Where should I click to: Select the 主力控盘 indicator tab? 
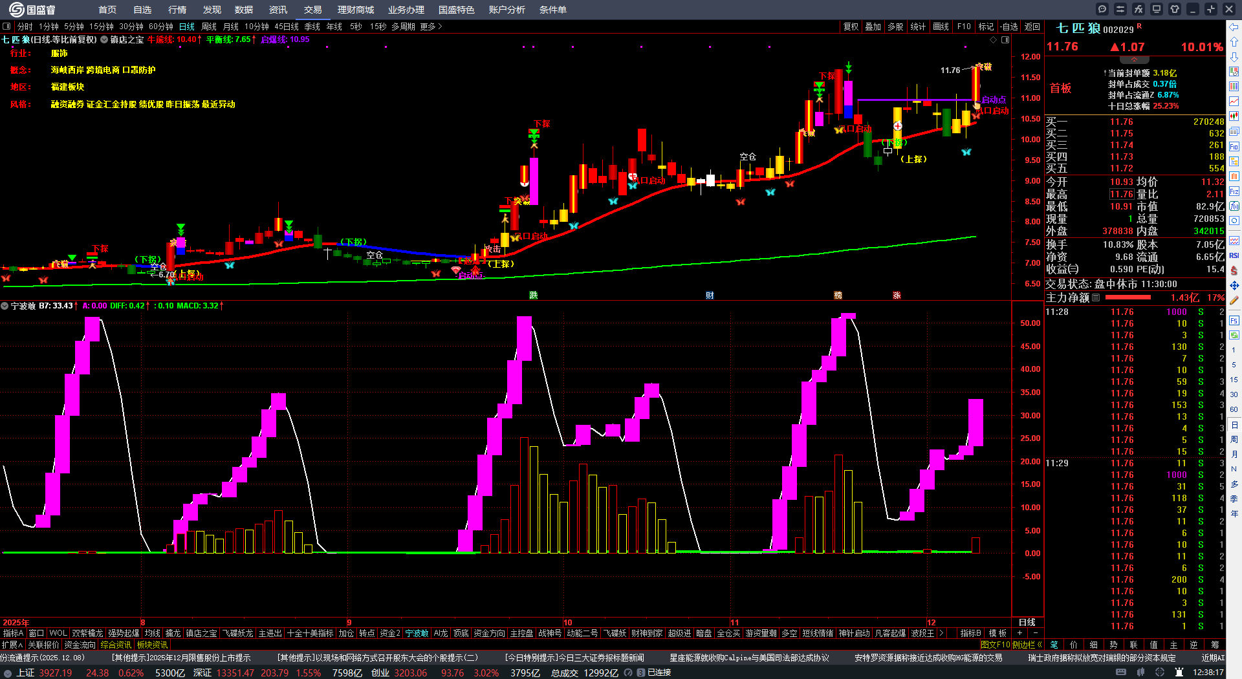521,633
